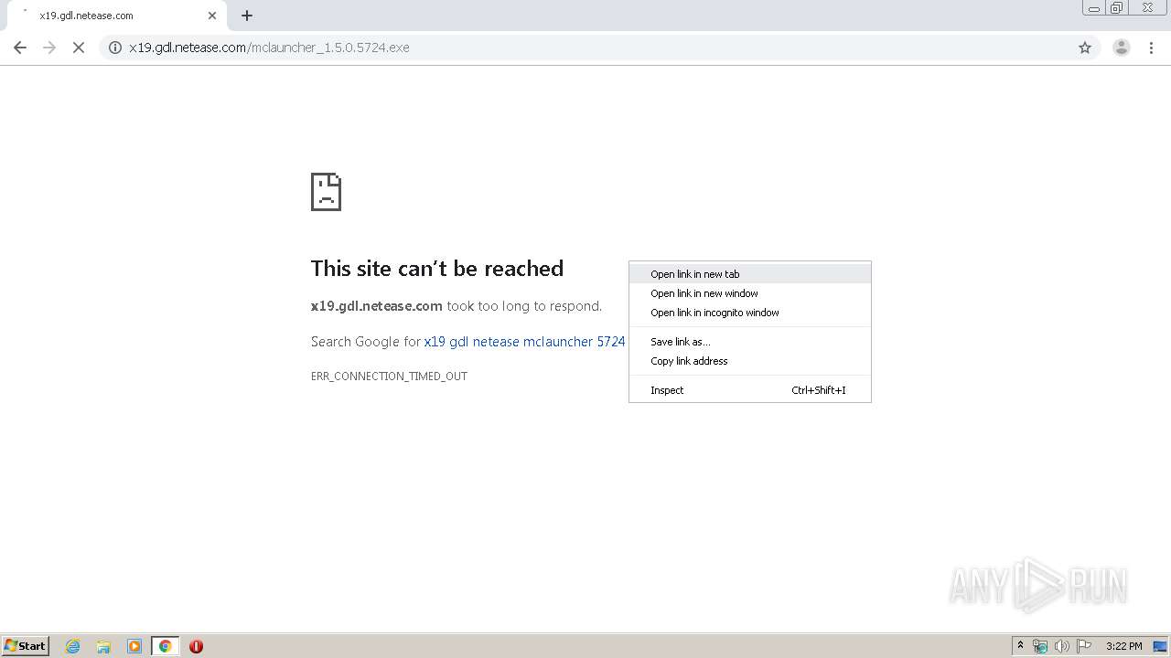This screenshot has width=1171, height=658.
Task: Go back using the browser back arrow
Action: pyautogui.click(x=20, y=48)
